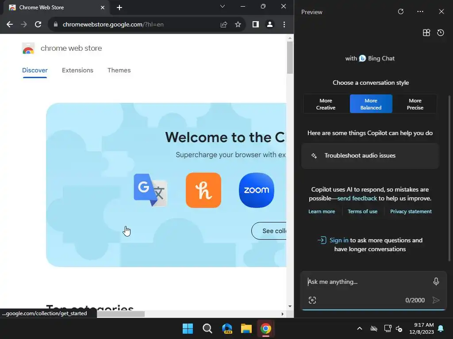Open the Learn more link
Viewport: 453px width, 339px height.
(322, 211)
